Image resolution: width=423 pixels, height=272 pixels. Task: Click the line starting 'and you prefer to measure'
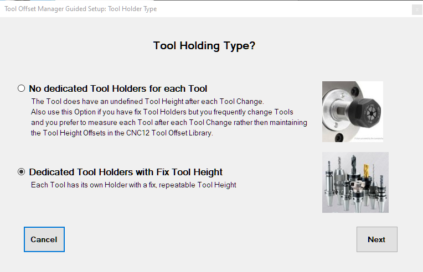[169, 123]
